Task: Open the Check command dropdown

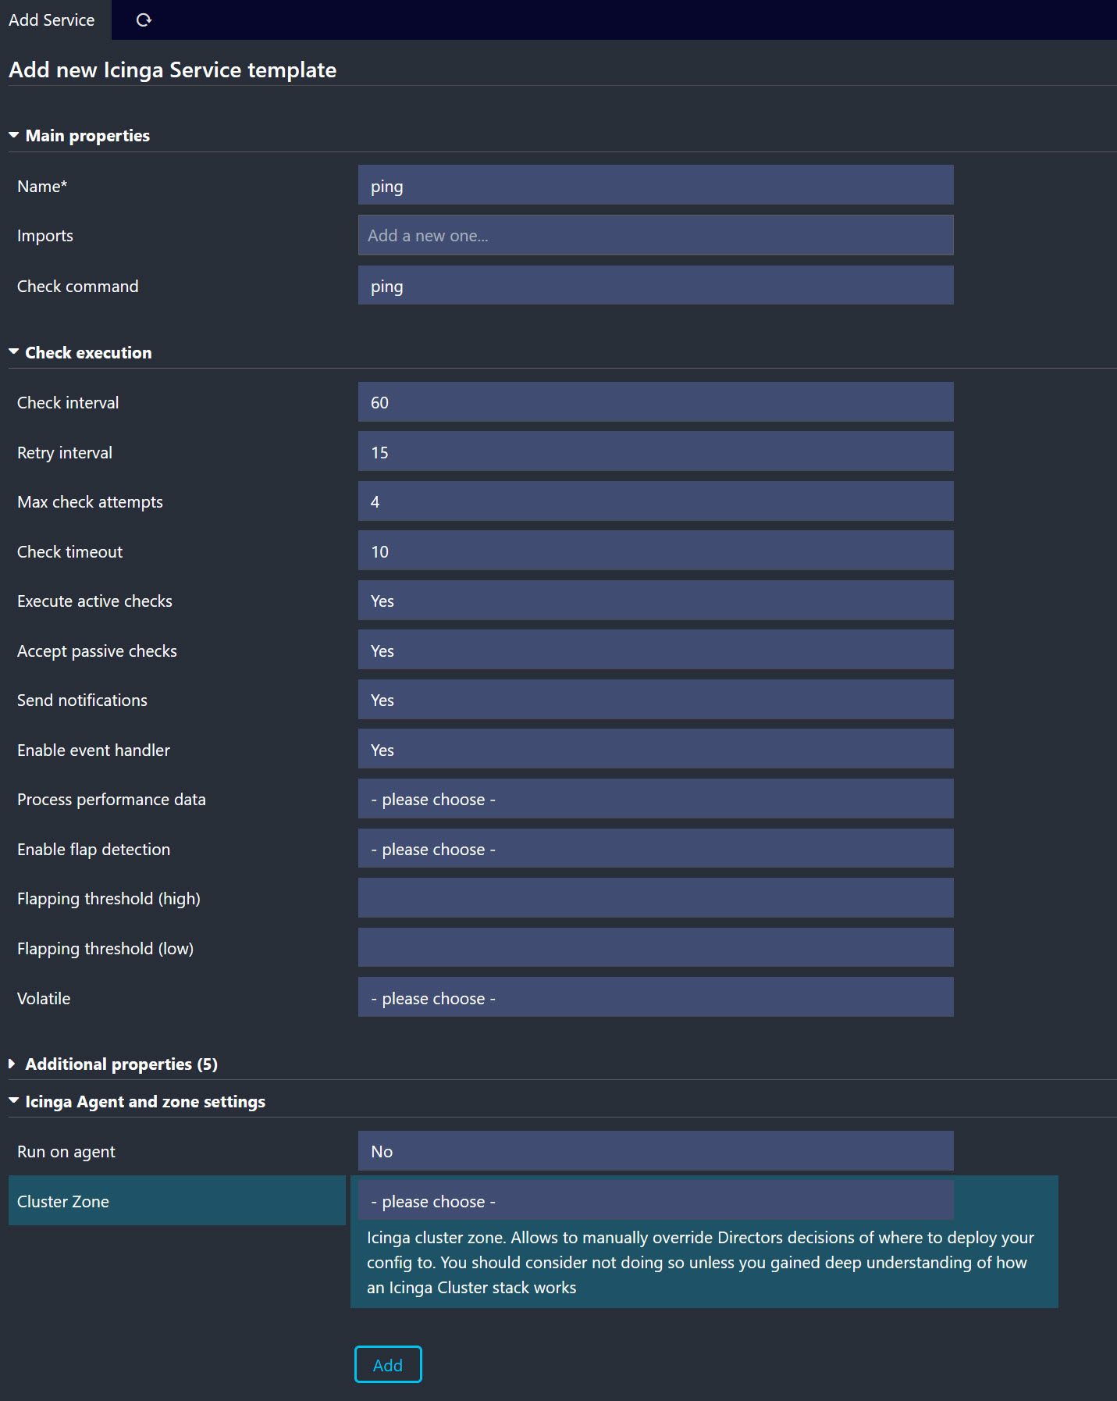Action: coord(655,286)
